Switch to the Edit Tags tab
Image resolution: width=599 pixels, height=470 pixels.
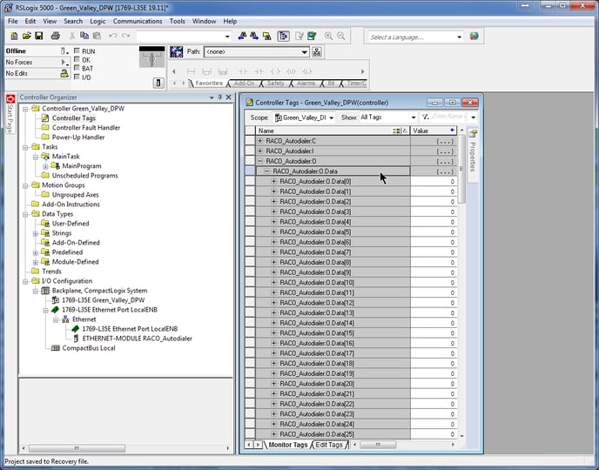point(329,445)
